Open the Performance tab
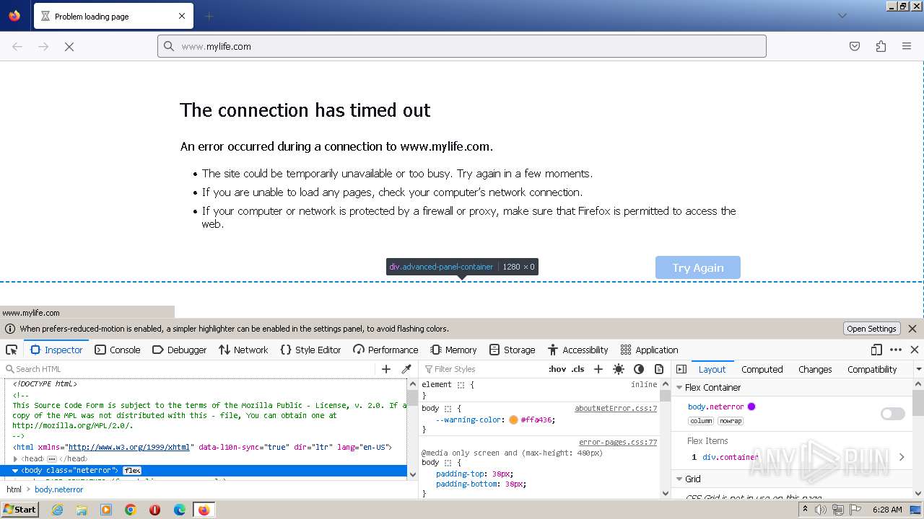 pos(385,350)
